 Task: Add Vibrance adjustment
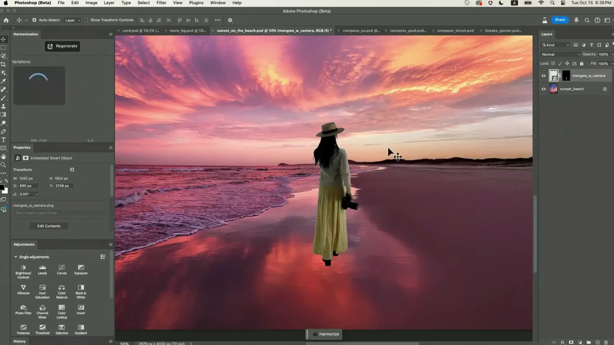point(23,289)
